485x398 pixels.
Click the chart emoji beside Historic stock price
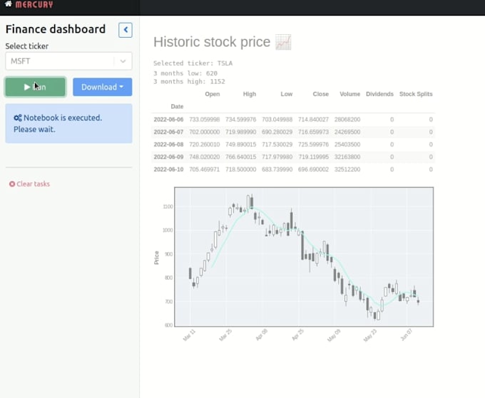pyautogui.click(x=283, y=42)
